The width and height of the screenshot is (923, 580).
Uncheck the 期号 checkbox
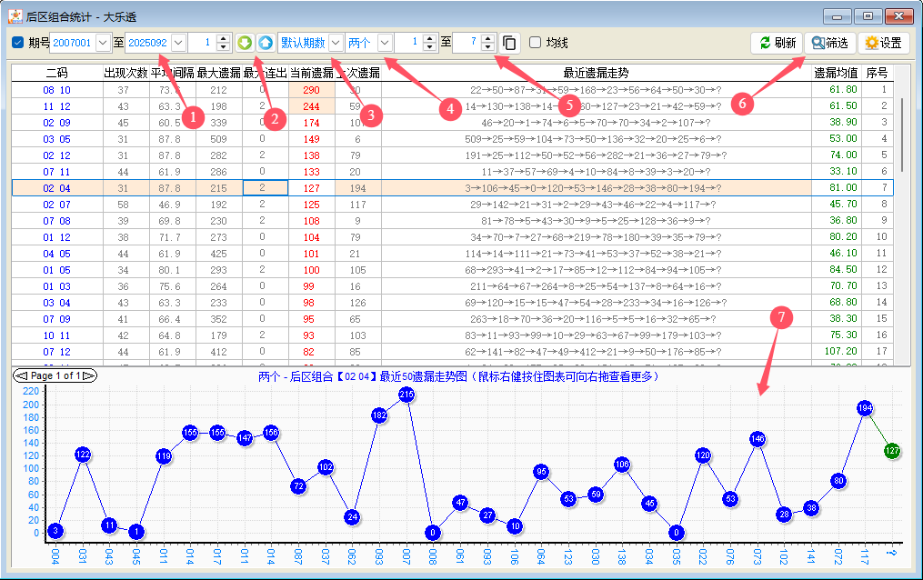pos(18,43)
